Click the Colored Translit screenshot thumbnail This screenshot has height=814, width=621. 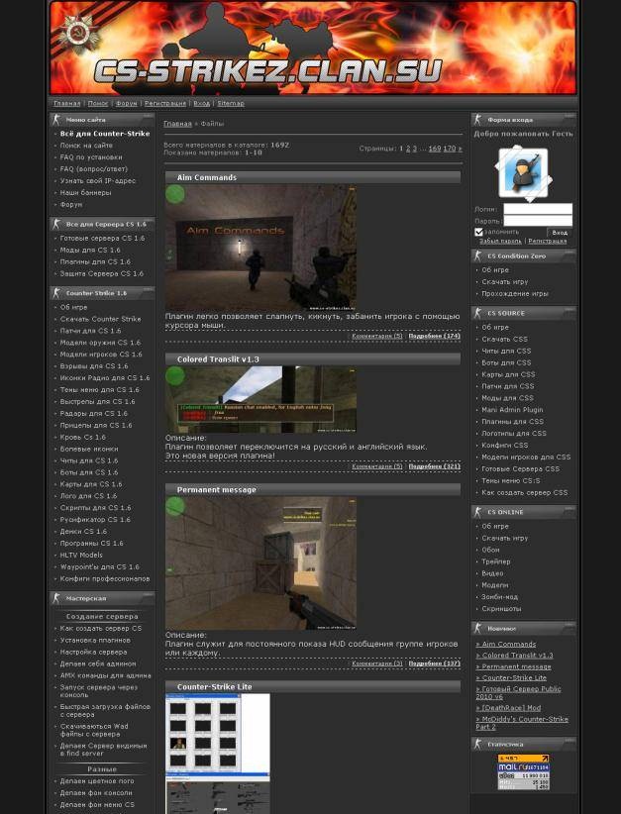[260, 400]
